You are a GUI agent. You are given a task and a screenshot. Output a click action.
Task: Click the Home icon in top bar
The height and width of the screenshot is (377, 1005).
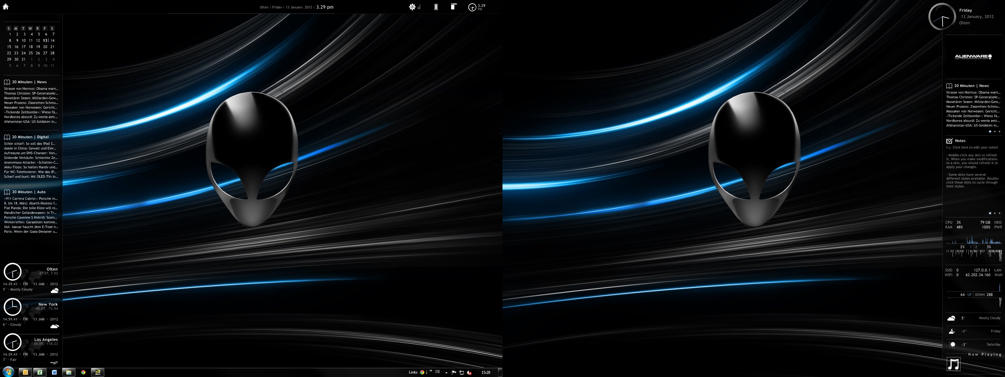(x=5, y=6)
